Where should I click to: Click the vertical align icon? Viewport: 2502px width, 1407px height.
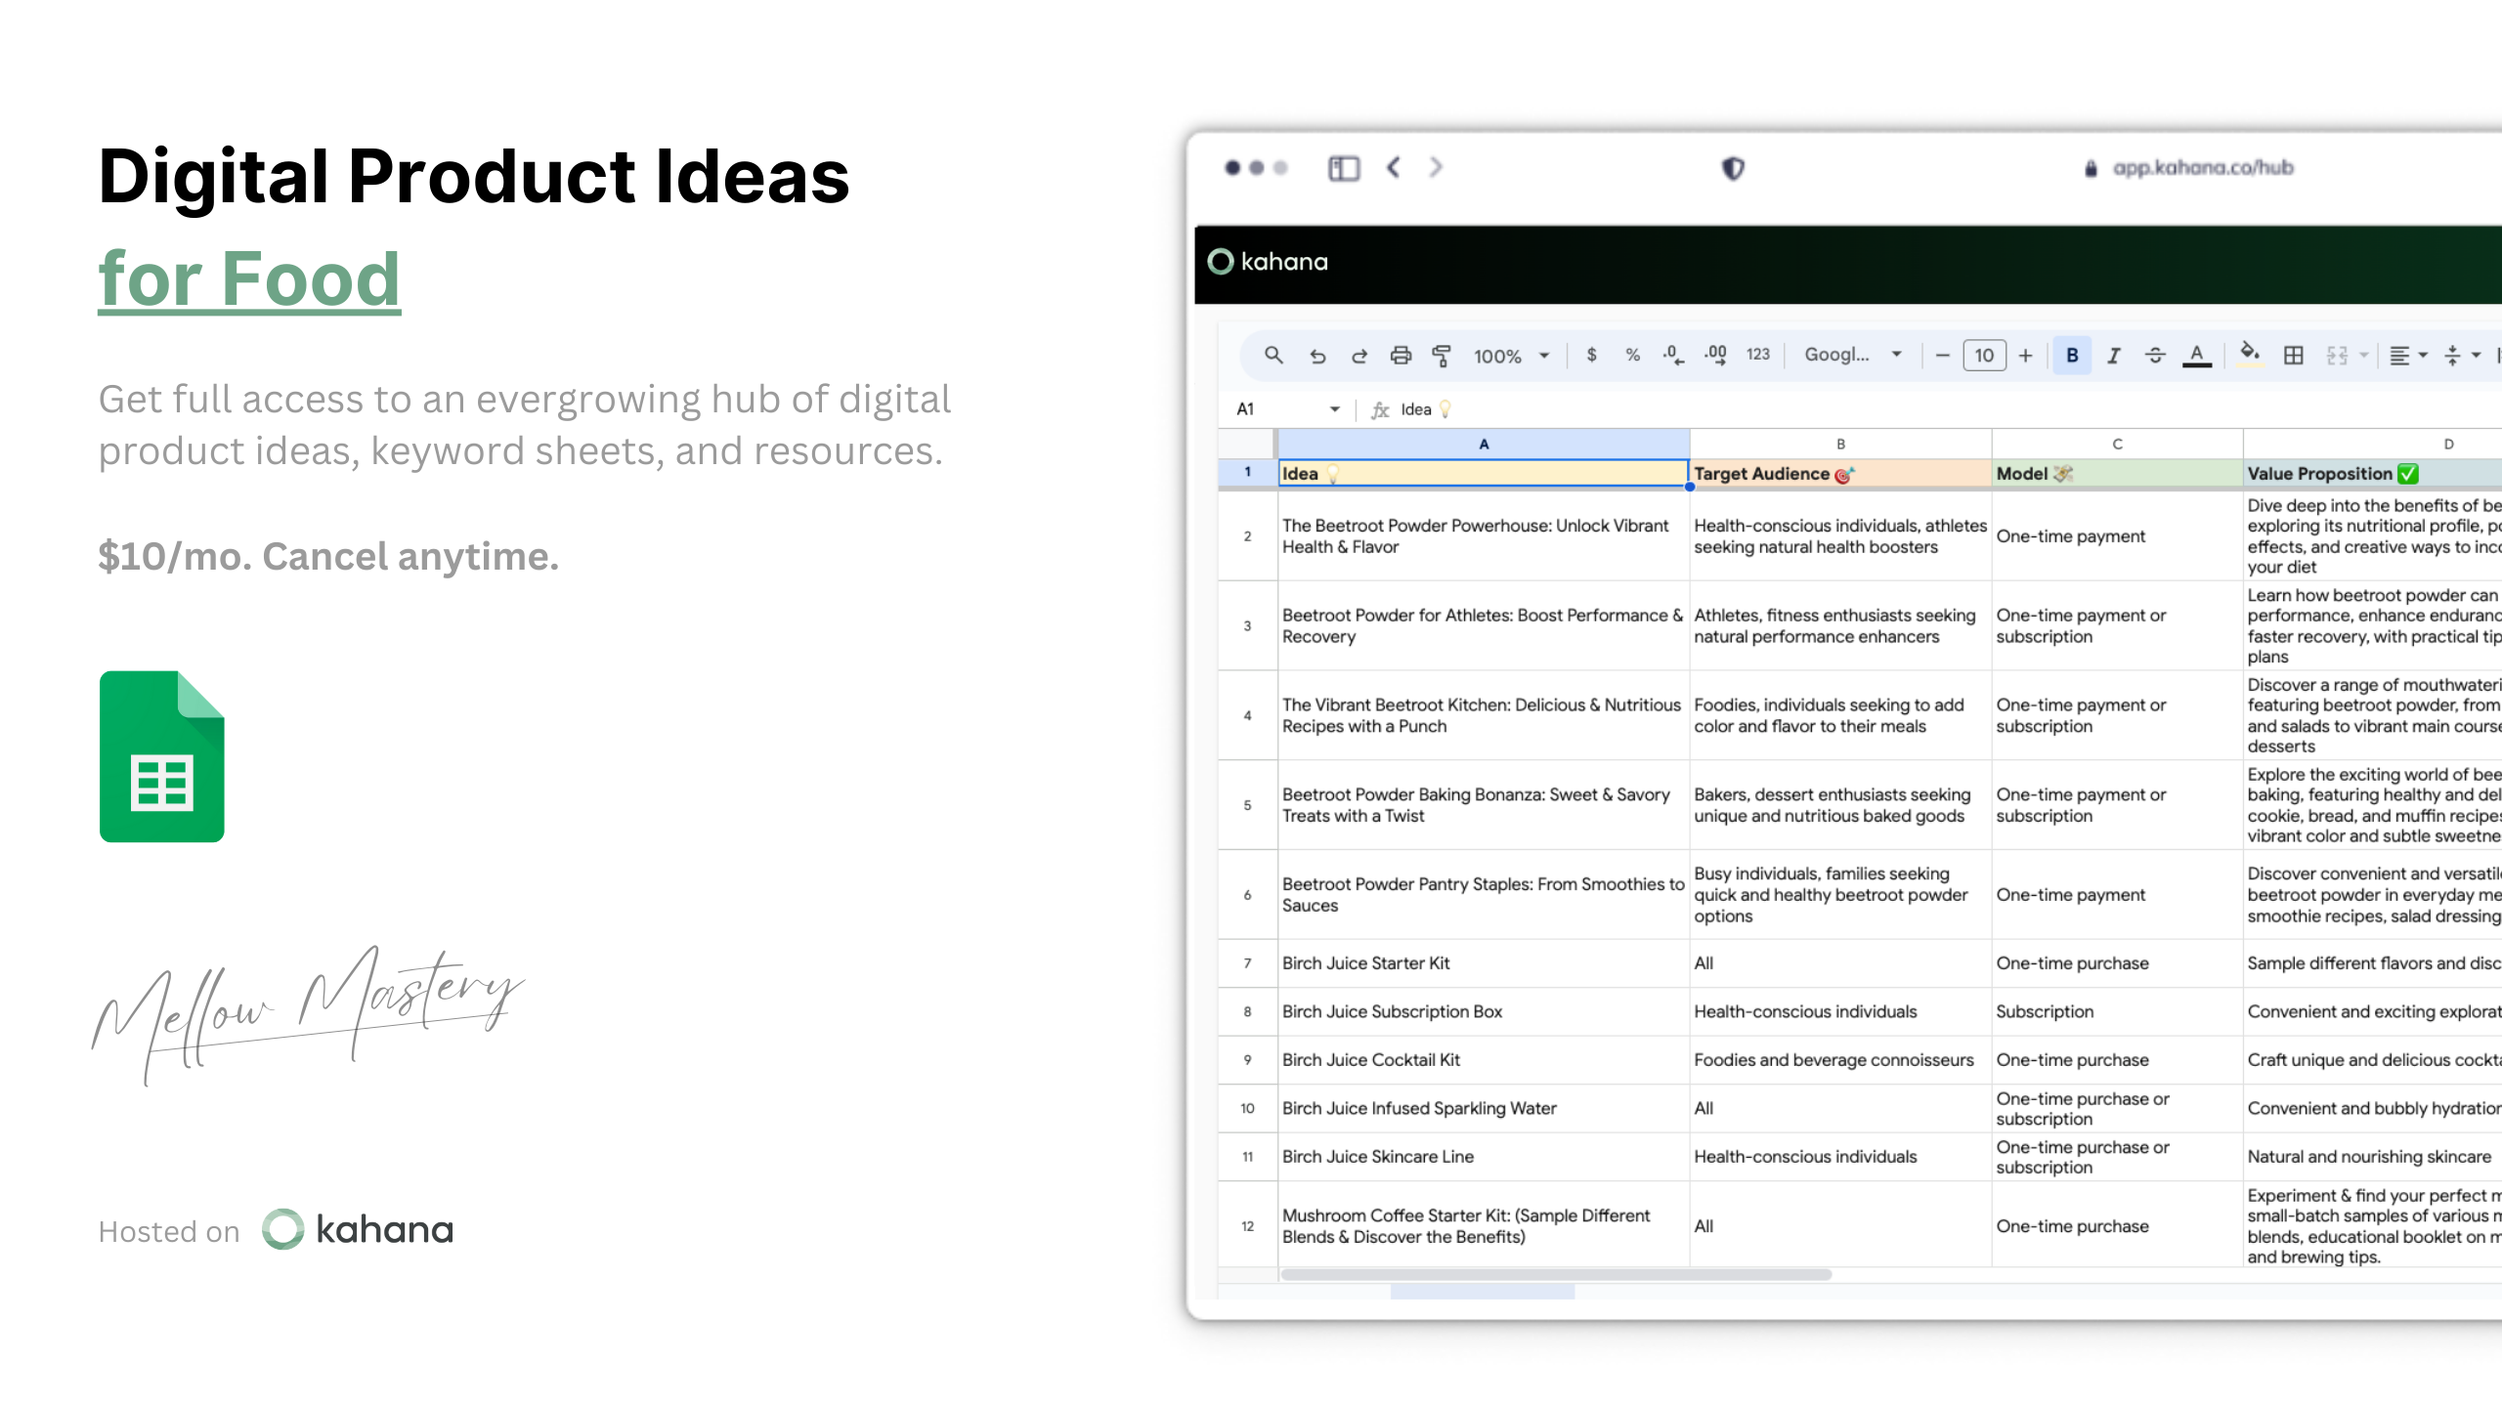[x=2452, y=356]
